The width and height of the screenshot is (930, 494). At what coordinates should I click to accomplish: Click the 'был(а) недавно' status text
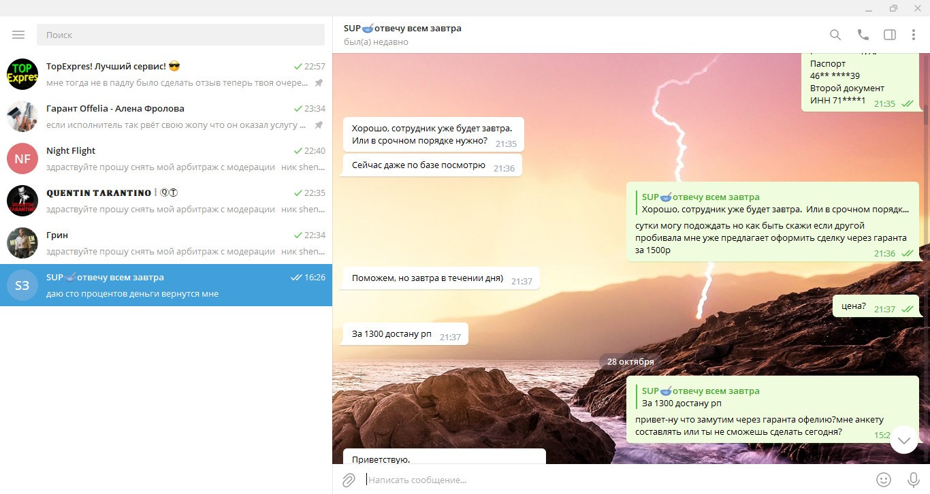pyautogui.click(x=376, y=42)
